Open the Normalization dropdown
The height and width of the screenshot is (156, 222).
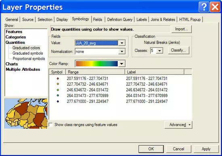pyautogui.click(x=122, y=51)
